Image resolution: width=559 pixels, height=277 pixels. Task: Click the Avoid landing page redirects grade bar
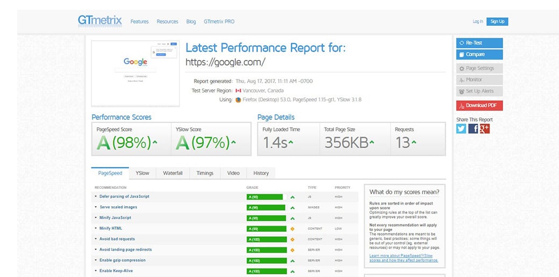pyautogui.click(x=264, y=250)
